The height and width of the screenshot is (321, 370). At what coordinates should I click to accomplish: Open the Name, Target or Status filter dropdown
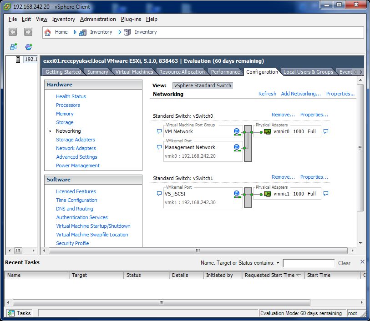pyautogui.click(x=278, y=263)
